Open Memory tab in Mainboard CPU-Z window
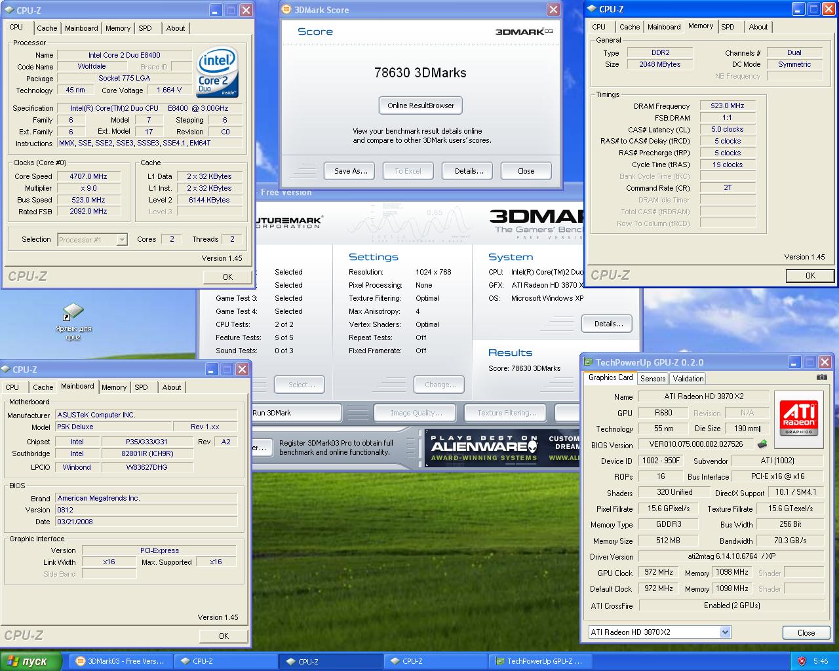This screenshot has width=839, height=671. pyautogui.click(x=114, y=387)
